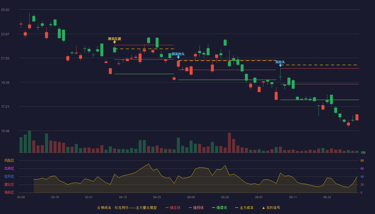Image resolution: width=375 pixels, height=214 pixels.
Task: Click the blue 龙抬头 signal arrow marker
Action: (280, 65)
